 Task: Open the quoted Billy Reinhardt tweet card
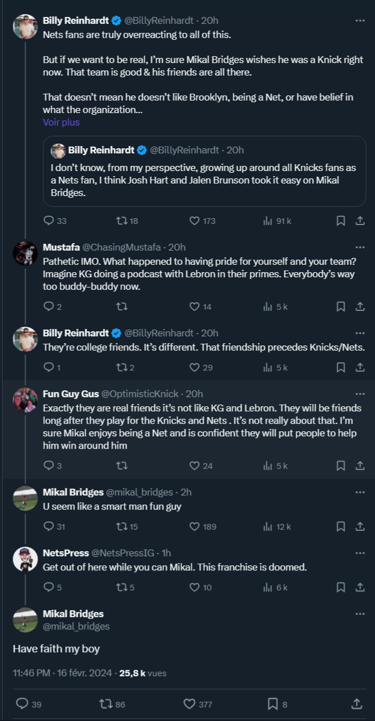tap(204, 171)
